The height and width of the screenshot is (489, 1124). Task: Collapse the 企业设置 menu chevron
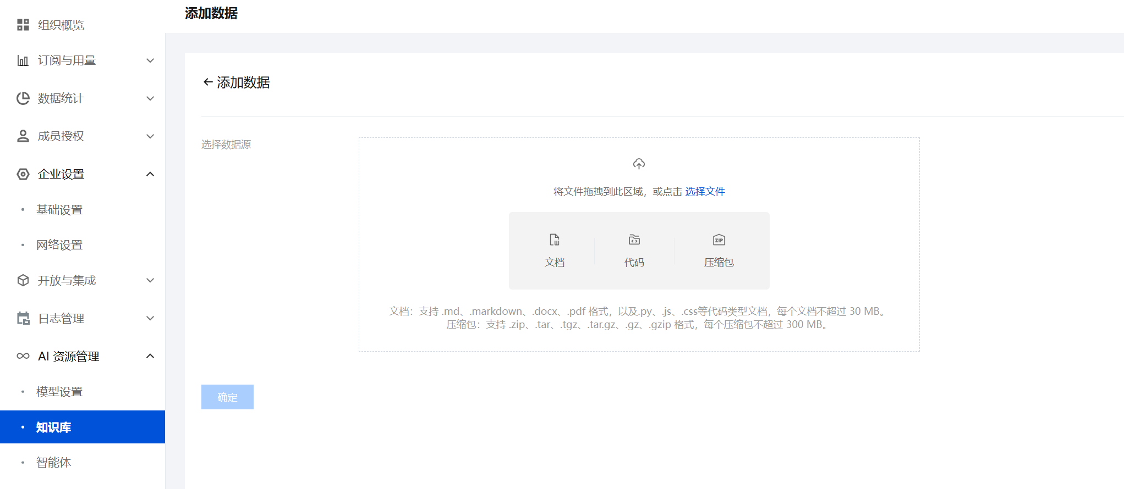point(150,174)
